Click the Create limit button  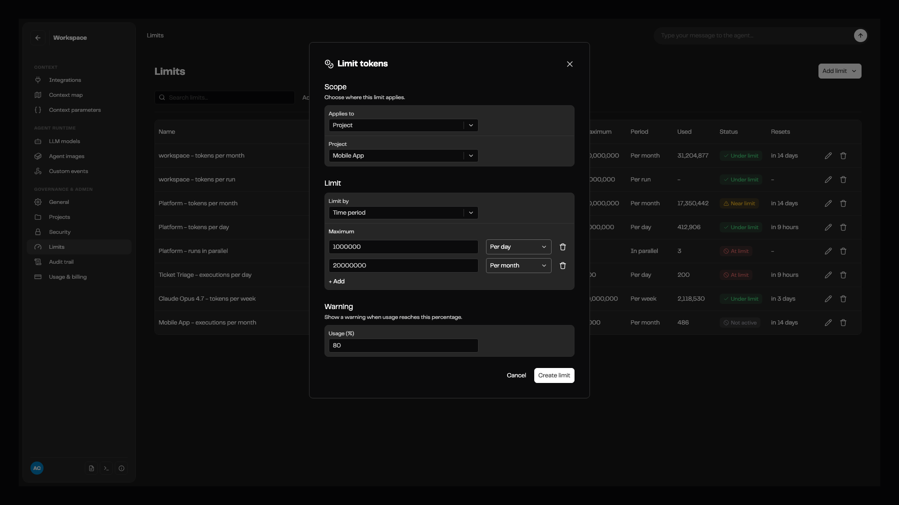click(x=554, y=375)
